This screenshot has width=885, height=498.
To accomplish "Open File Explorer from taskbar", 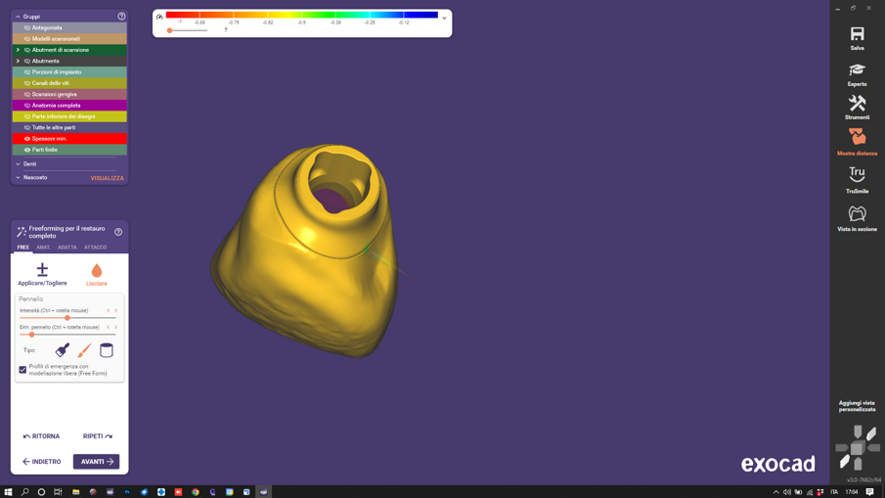I will pyautogui.click(x=75, y=492).
